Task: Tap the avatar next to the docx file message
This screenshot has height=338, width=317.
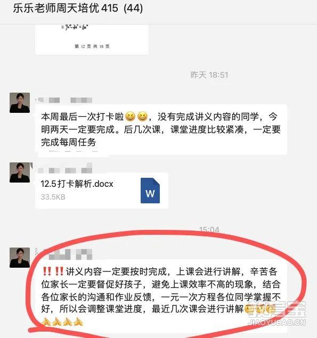Action: [20, 172]
